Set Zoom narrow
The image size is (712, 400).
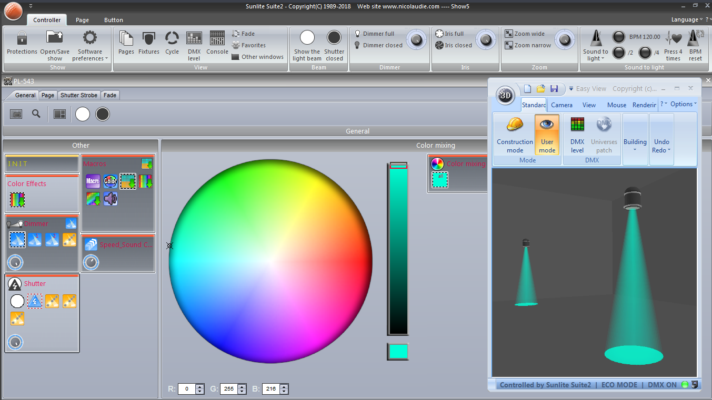coord(528,45)
